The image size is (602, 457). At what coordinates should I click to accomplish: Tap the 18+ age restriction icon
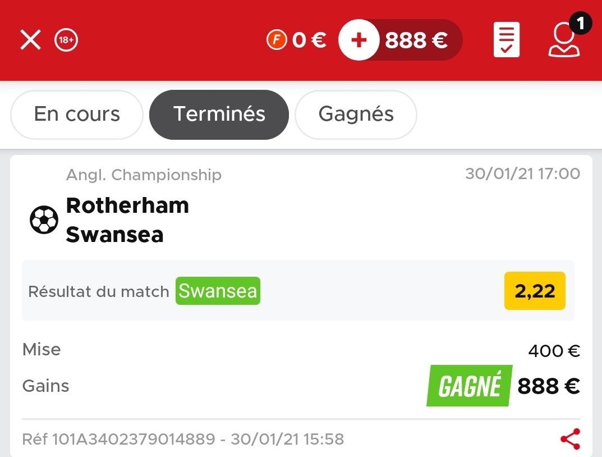coord(66,40)
